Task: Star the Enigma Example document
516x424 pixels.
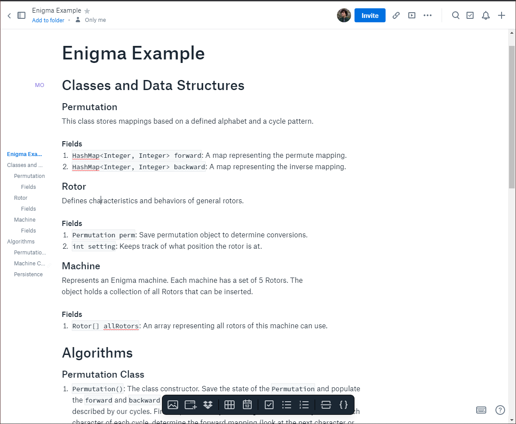Action: point(88,10)
